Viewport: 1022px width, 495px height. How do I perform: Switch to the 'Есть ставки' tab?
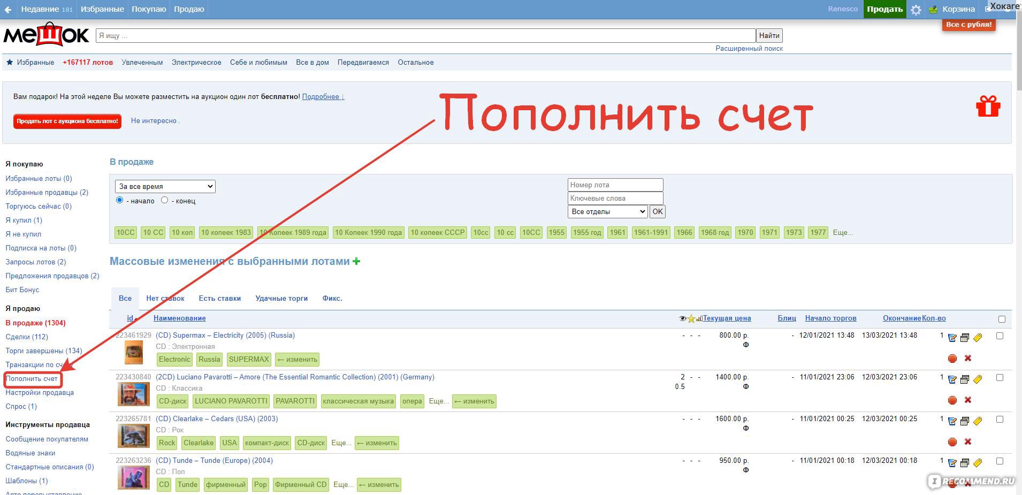(x=220, y=298)
